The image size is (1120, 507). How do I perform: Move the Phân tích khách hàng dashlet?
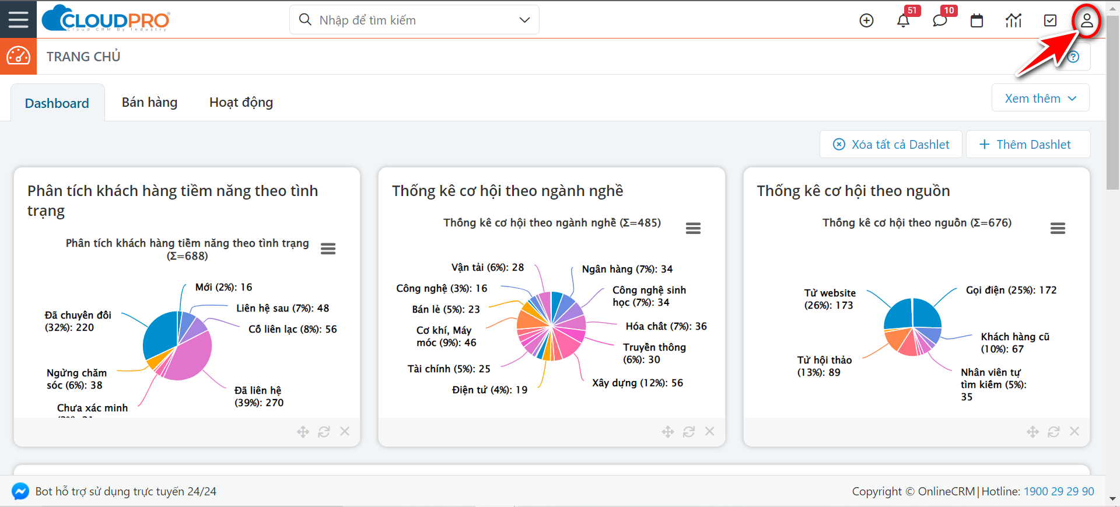pyautogui.click(x=303, y=432)
